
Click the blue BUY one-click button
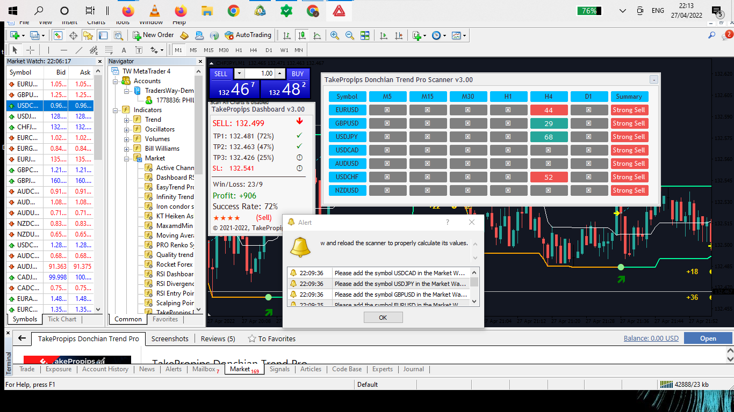click(298, 73)
